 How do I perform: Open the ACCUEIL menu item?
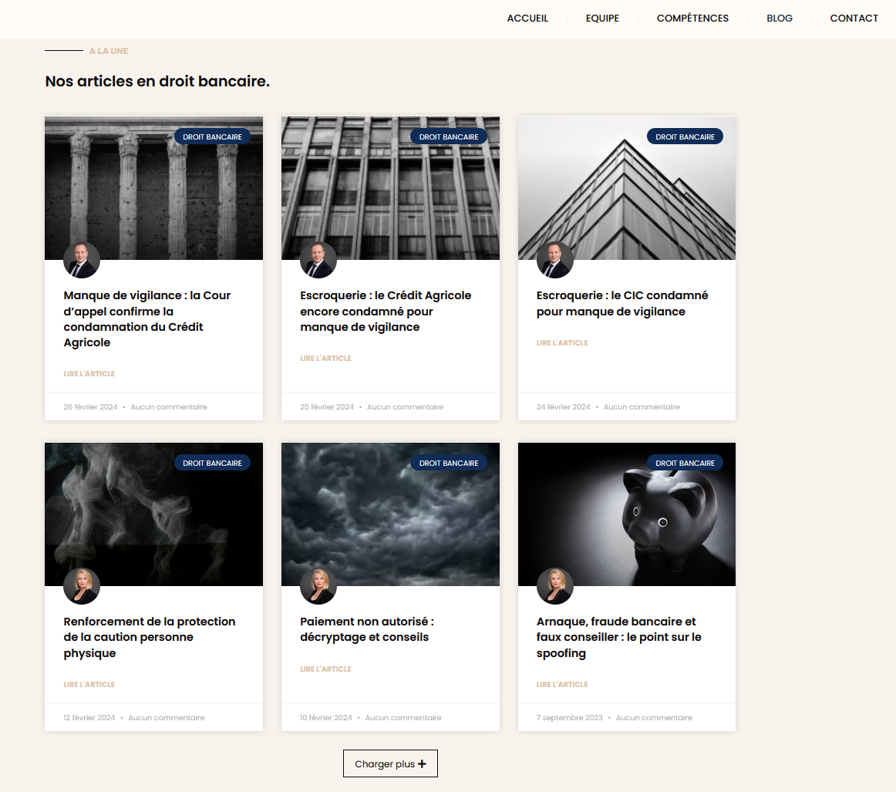point(527,19)
